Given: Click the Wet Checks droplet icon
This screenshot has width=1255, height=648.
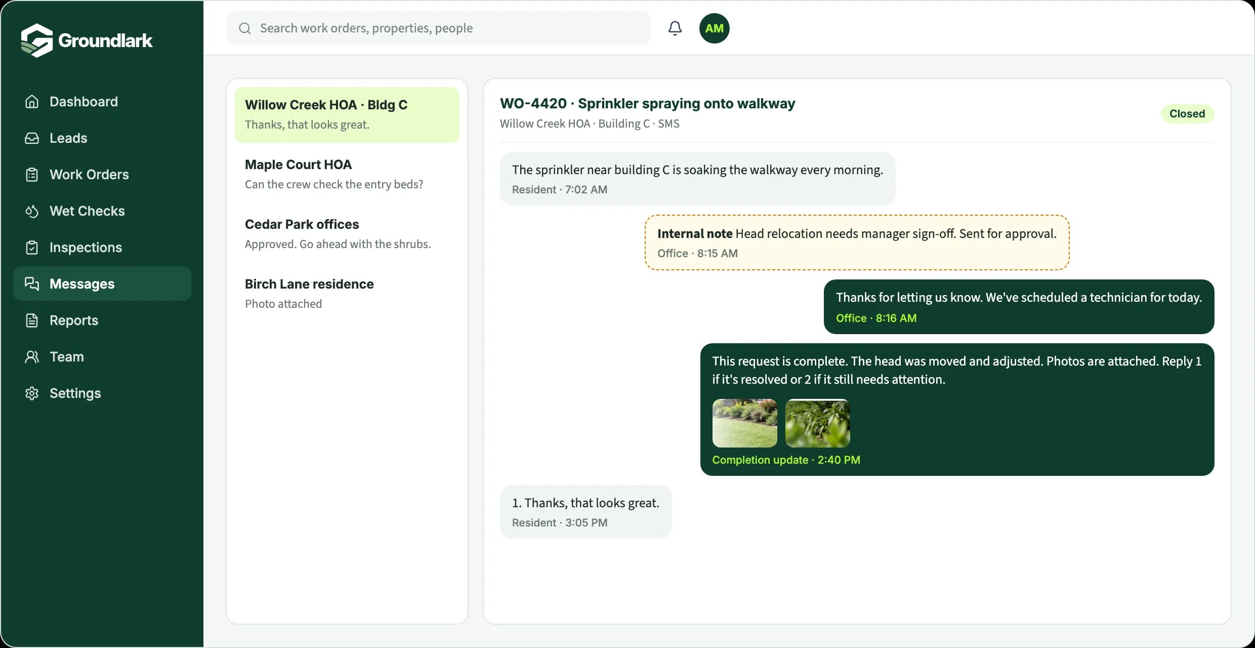Looking at the screenshot, I should pos(32,211).
